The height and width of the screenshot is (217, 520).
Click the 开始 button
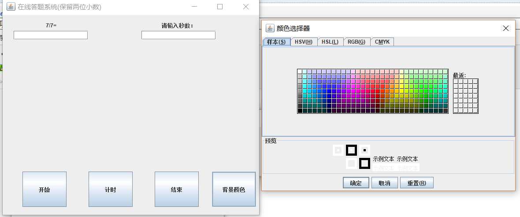coord(45,189)
